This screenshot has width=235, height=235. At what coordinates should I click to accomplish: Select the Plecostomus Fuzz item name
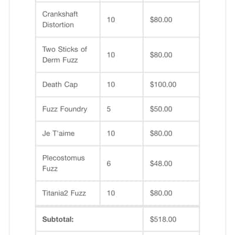pos(63,163)
